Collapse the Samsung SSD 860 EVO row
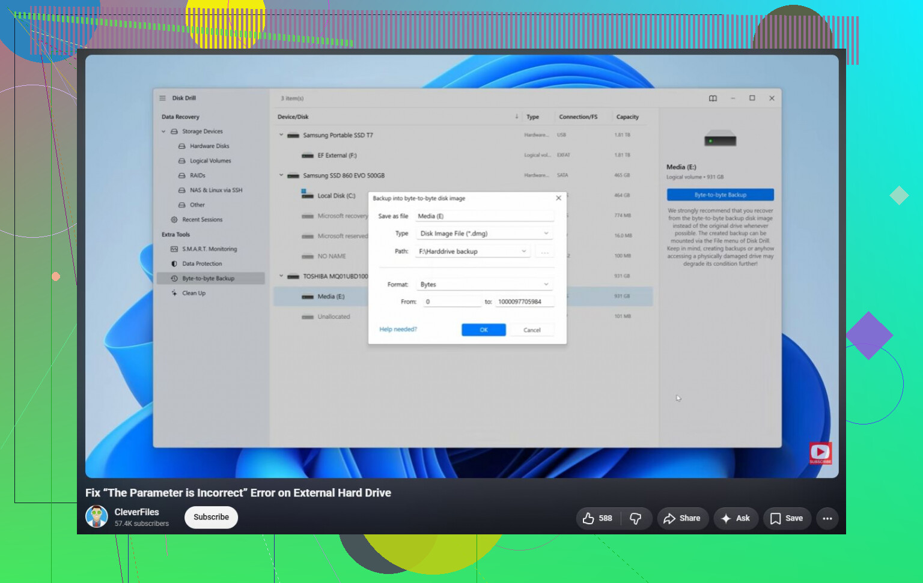Screen dimensions: 923x583 click(x=281, y=175)
